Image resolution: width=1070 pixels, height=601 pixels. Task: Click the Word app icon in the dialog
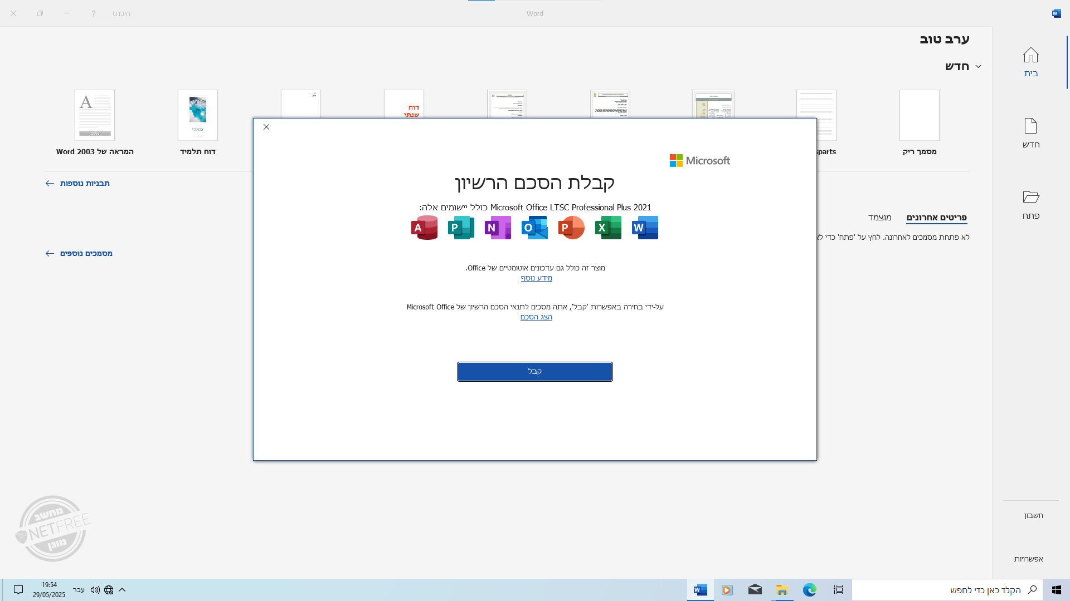(645, 228)
